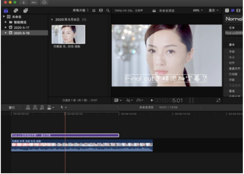Click the overwrite clip edit icon

click(x=49, y=107)
